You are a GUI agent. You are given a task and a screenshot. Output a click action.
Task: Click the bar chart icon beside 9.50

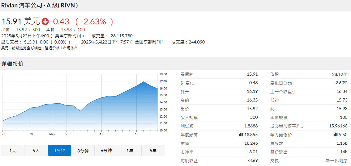(336, 135)
